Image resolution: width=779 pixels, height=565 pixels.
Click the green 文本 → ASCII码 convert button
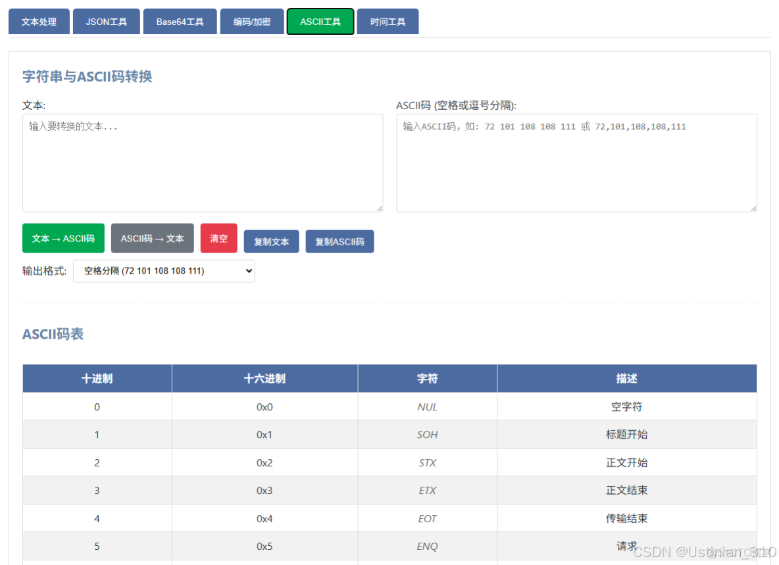63,238
